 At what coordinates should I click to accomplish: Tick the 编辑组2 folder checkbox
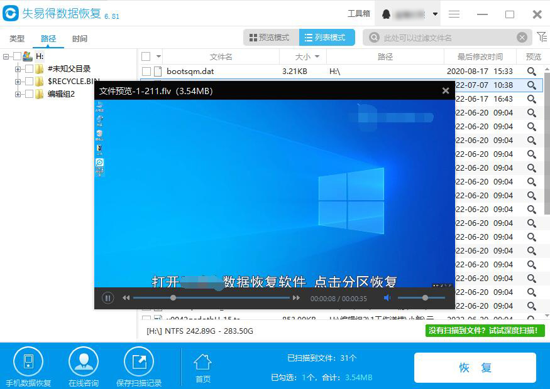pyautogui.click(x=30, y=94)
